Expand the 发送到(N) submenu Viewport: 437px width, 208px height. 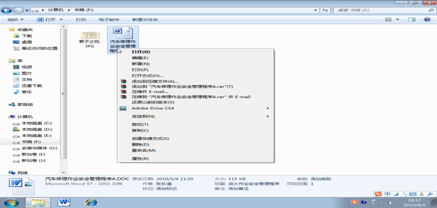click(268, 116)
